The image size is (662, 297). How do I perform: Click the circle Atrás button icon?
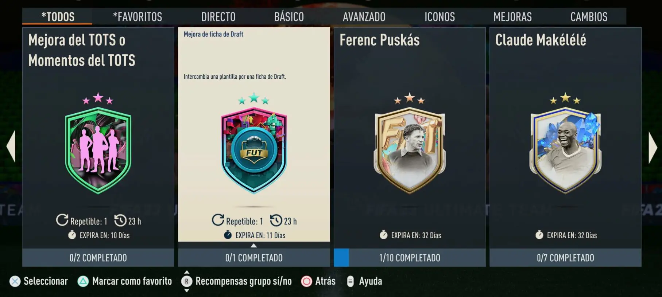click(x=306, y=281)
